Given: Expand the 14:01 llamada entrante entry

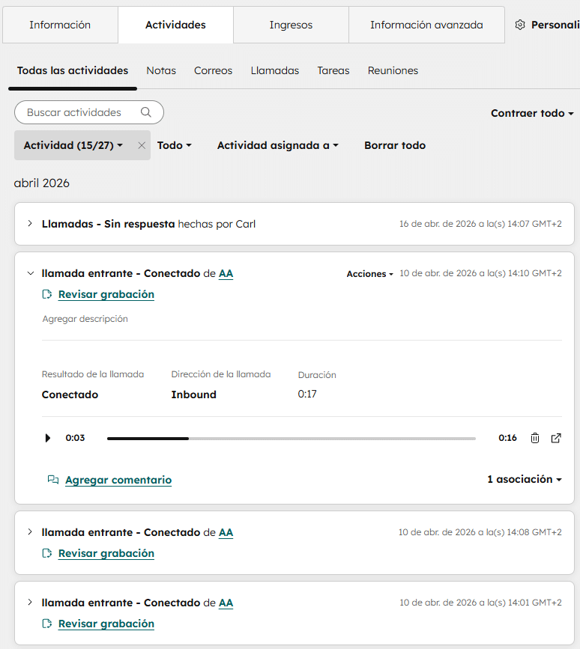Looking at the screenshot, I should click(30, 603).
